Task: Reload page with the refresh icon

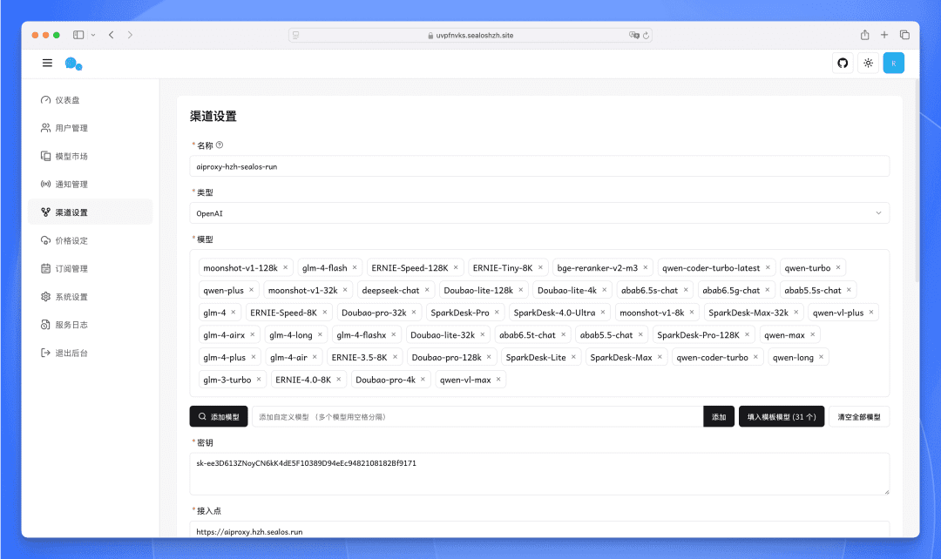Action: [x=646, y=36]
